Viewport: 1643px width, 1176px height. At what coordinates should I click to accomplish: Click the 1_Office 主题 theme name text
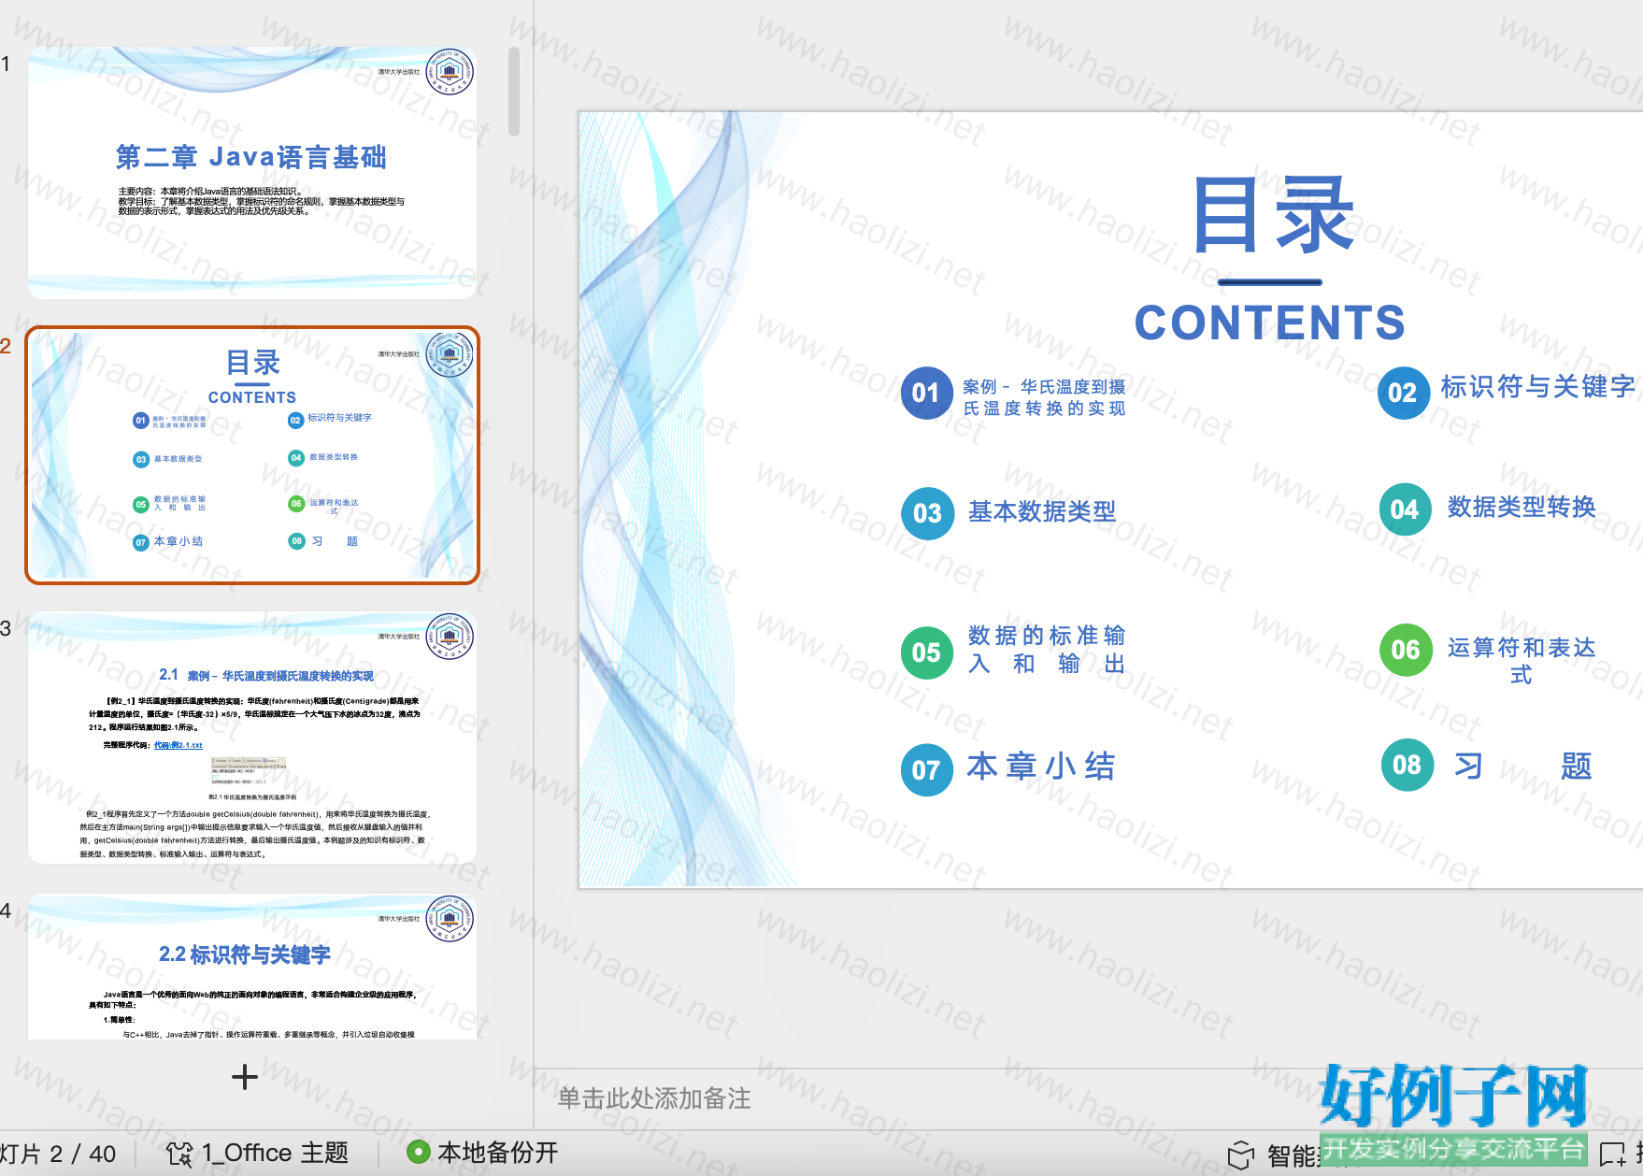[x=275, y=1153]
